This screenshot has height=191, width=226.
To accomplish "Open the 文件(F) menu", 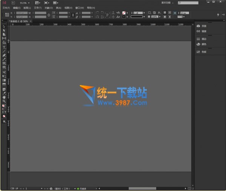I will [x=6, y=8].
